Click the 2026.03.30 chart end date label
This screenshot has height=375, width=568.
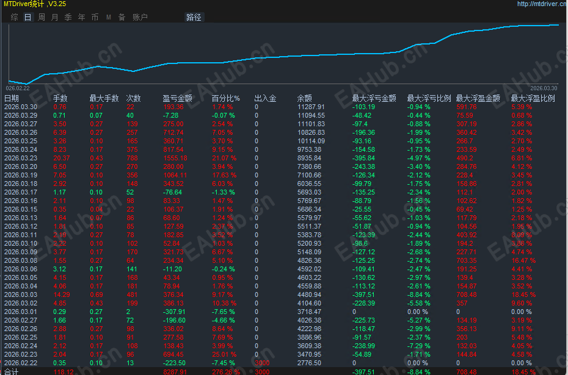tap(544, 88)
